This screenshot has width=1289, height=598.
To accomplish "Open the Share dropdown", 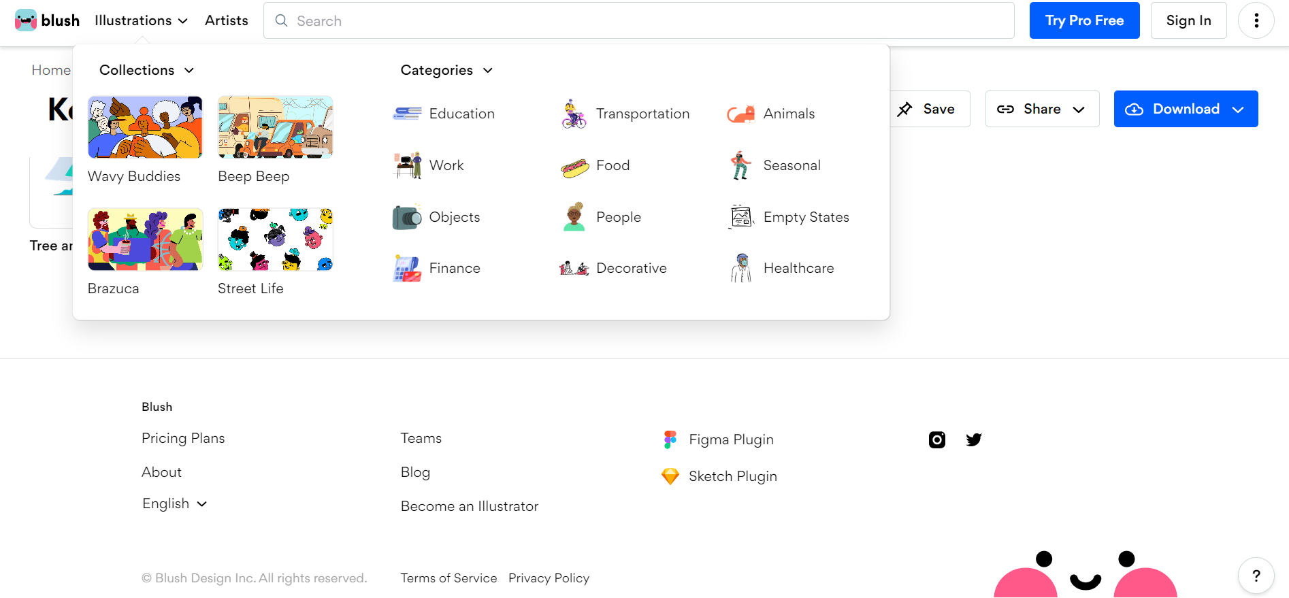I will coord(1042,109).
